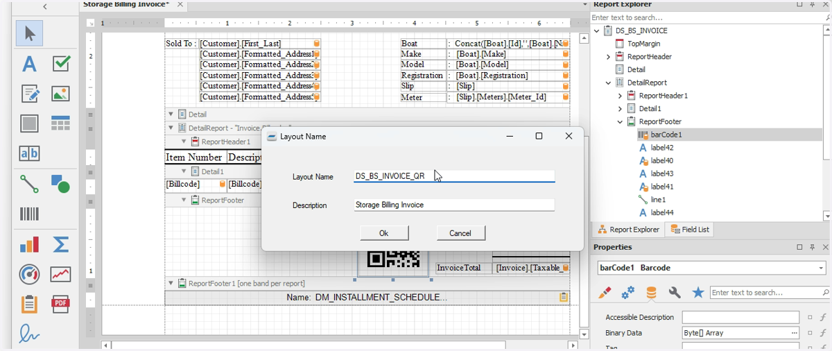Select the DM_INSTALLMENT_SCHEDULE subreport control

point(367,297)
